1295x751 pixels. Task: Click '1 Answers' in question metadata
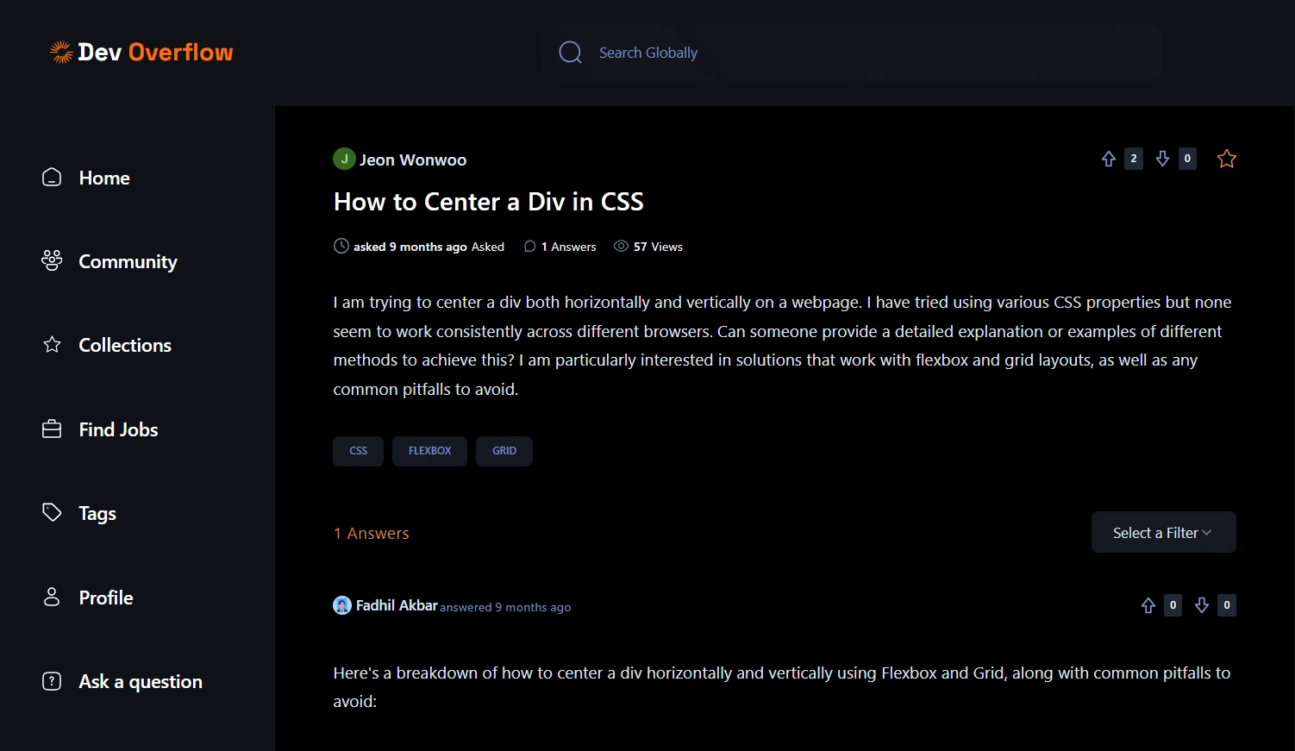(x=569, y=247)
